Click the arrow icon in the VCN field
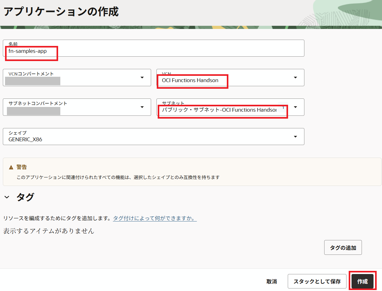Screen dimensions: 382x291 [x=295, y=78]
